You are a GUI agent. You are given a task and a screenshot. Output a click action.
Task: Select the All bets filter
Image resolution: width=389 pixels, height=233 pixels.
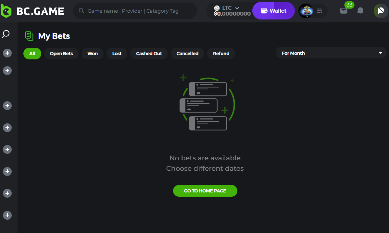point(32,54)
